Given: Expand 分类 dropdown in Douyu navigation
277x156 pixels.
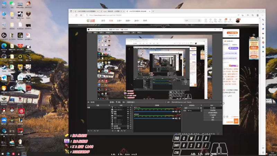Looking at the screenshot, I should coord(119,21).
